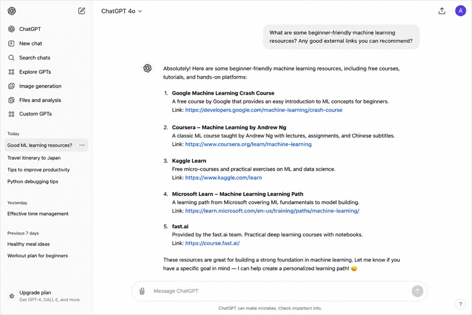This screenshot has width=472, height=315.
Task: Focus the Message ChatGPT input field
Action: 280,291
